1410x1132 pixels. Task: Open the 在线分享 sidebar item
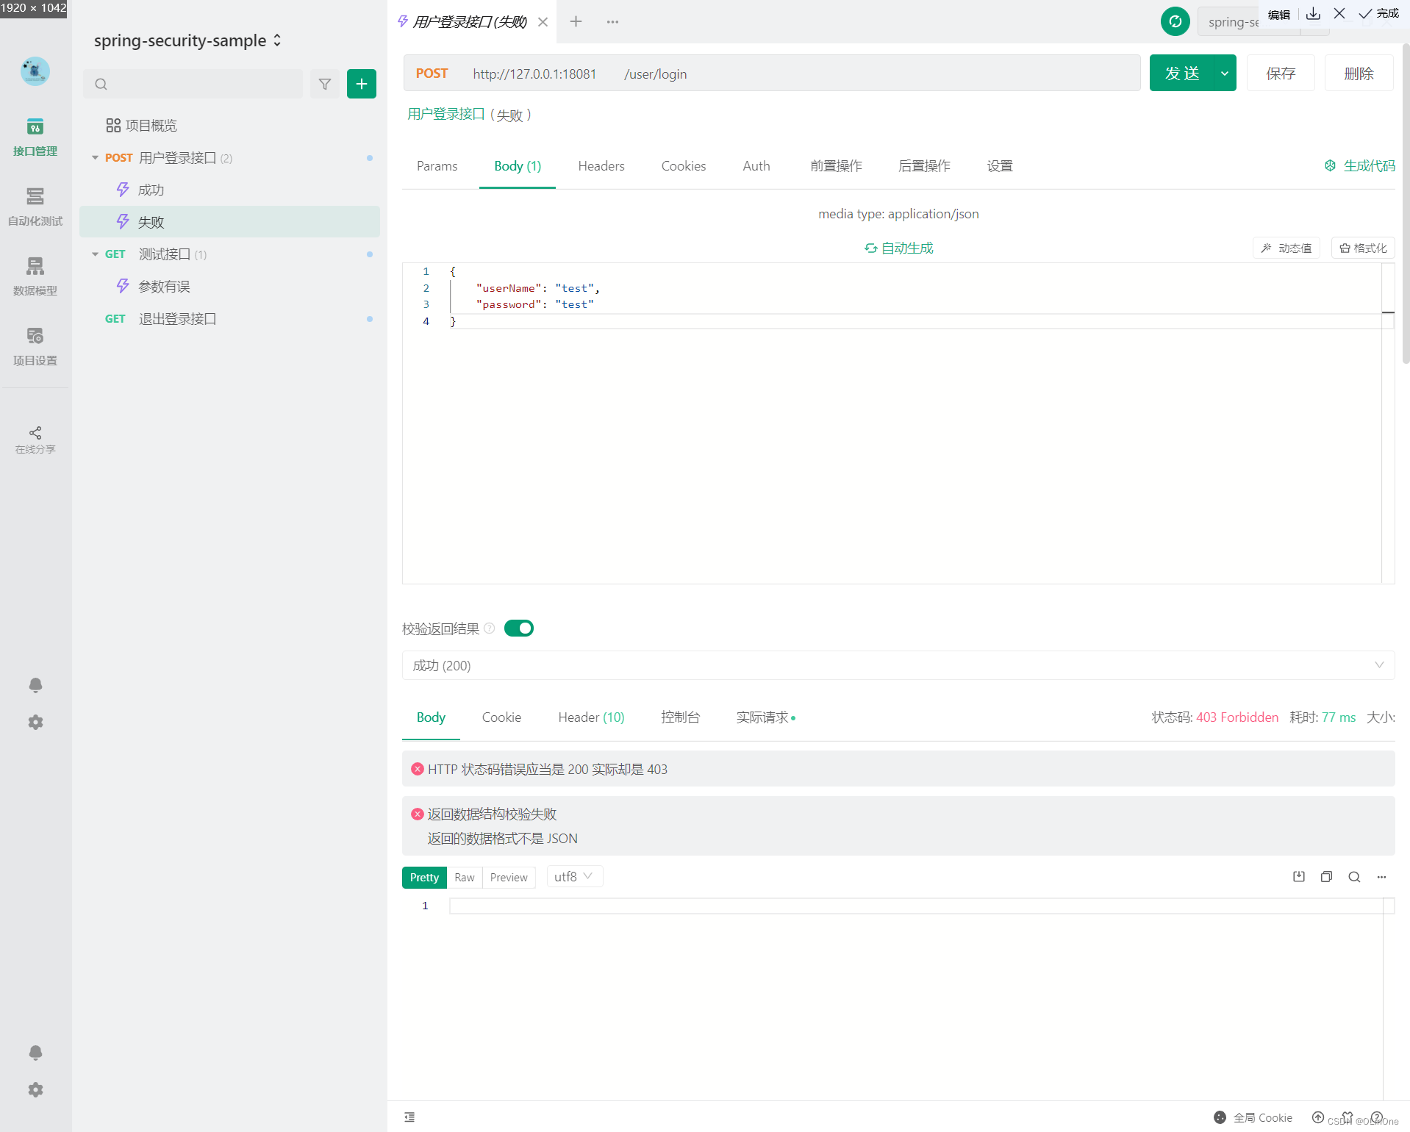[x=35, y=440]
